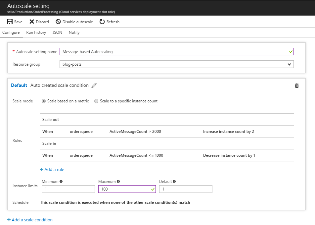
Task: Click the Discard button label
Action: pos(42,22)
